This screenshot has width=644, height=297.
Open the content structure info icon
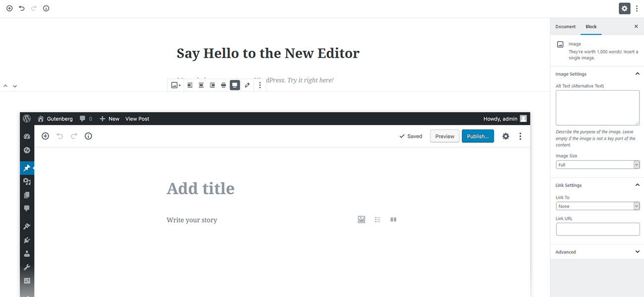tap(46, 8)
